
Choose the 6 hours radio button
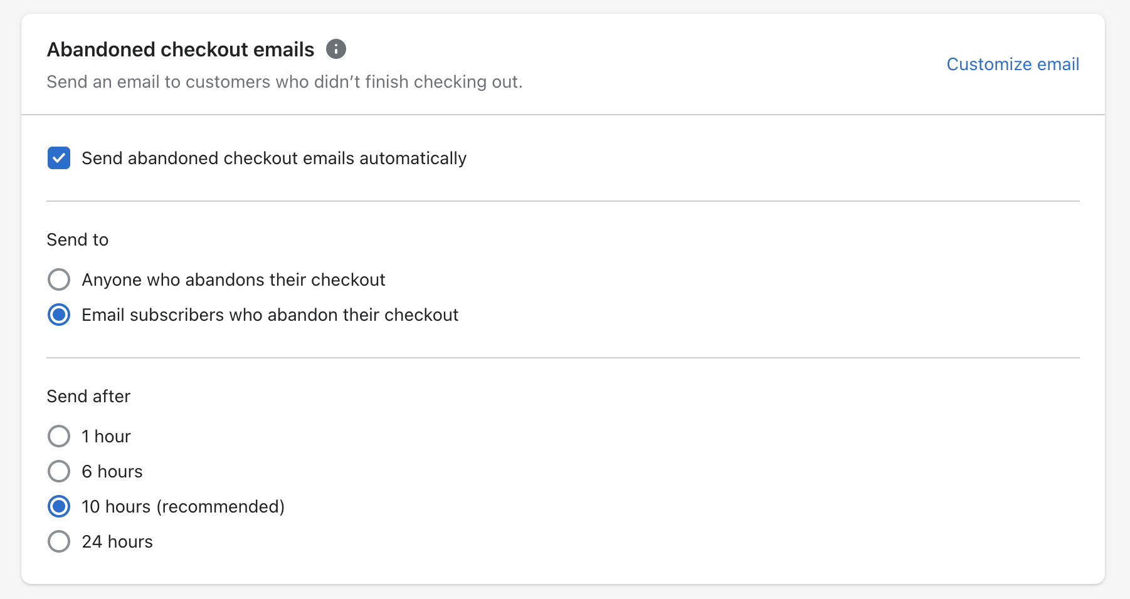pyautogui.click(x=59, y=471)
